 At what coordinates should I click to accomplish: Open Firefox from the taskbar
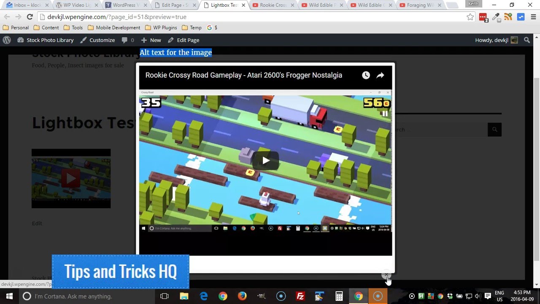pyautogui.click(x=242, y=296)
